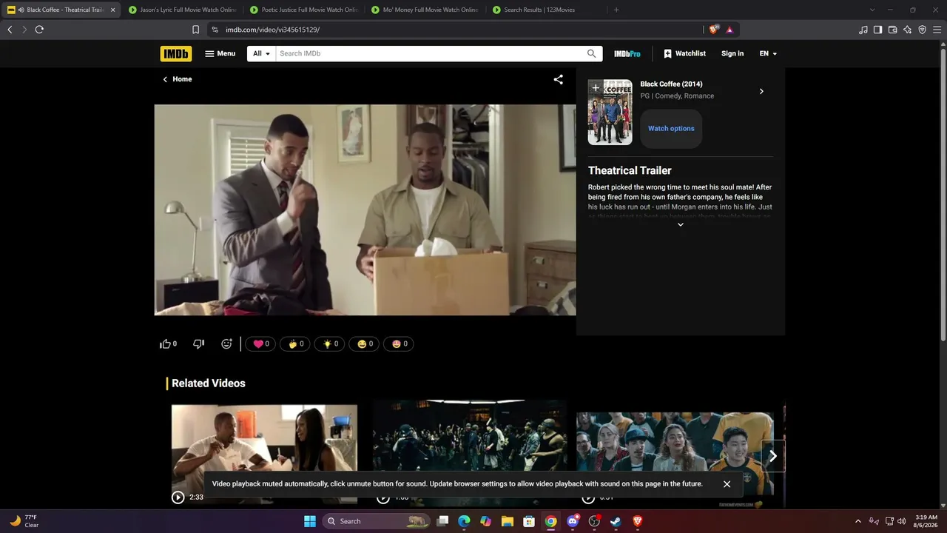Open File Explorer from taskbar

508,521
